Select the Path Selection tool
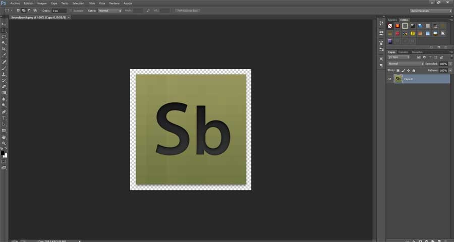Image resolution: width=454 pixels, height=242 pixels. [4, 125]
